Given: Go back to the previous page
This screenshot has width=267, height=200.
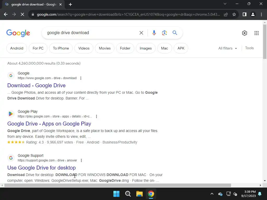Looking at the screenshot, I should pyautogui.click(x=6, y=15).
